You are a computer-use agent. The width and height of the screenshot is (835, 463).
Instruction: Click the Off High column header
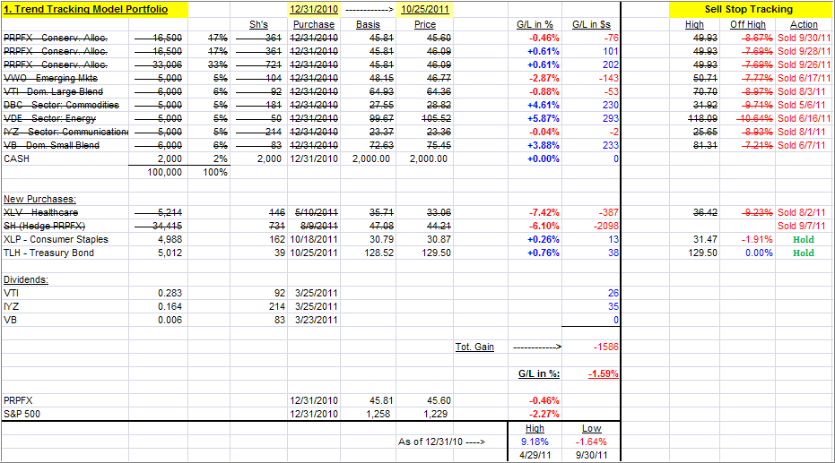[748, 24]
